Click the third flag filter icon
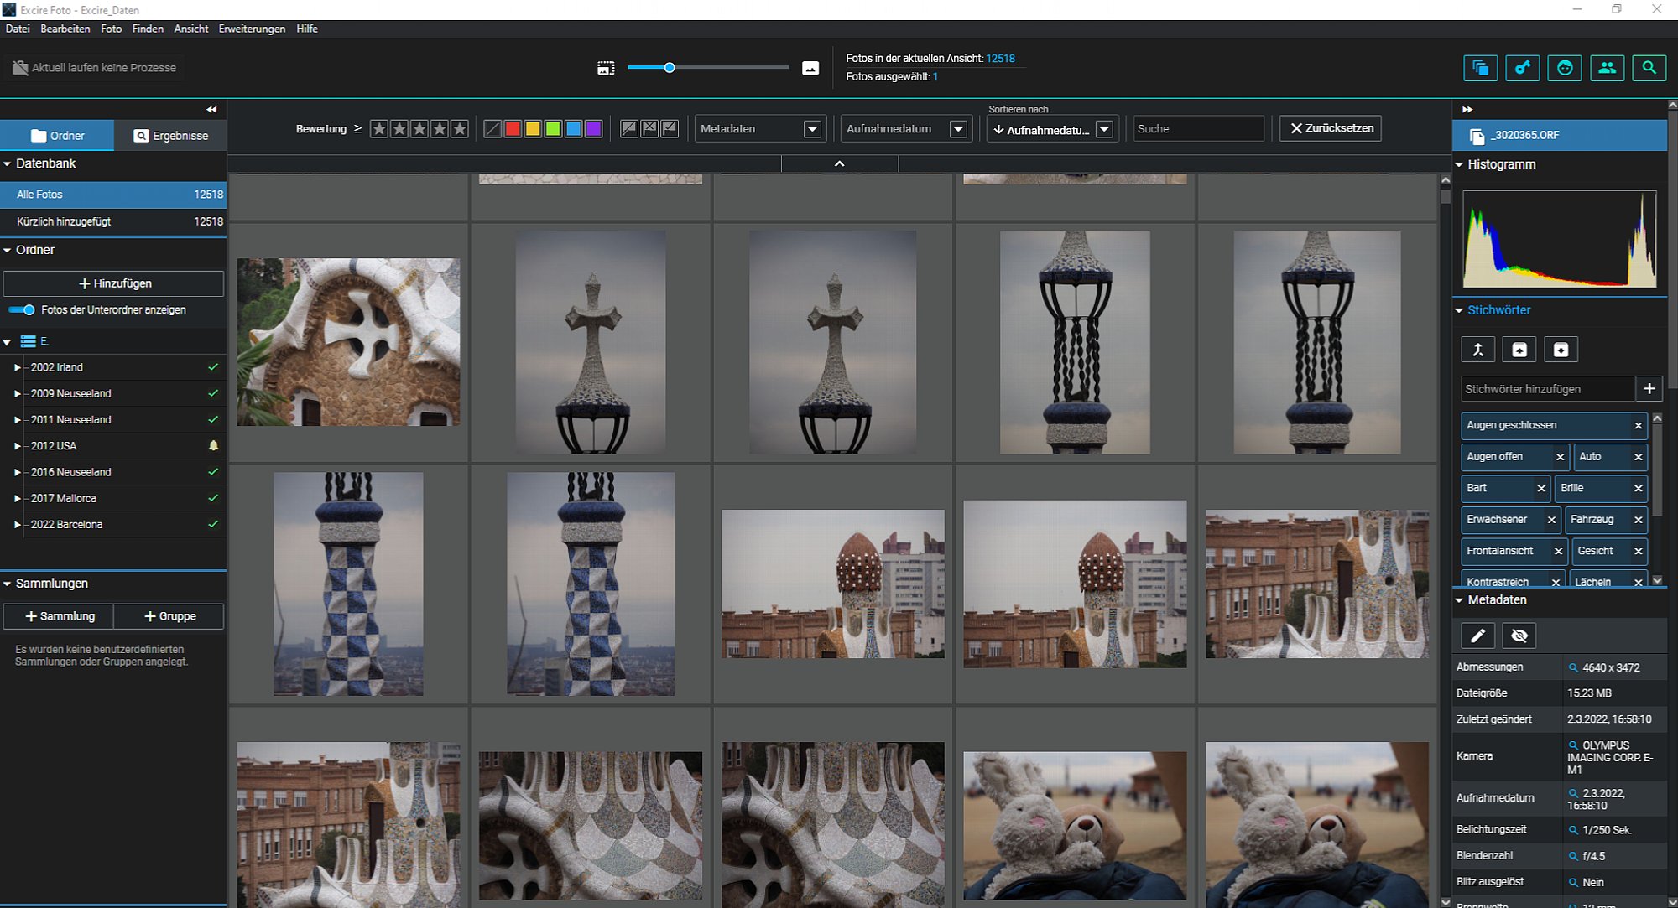 (x=670, y=128)
